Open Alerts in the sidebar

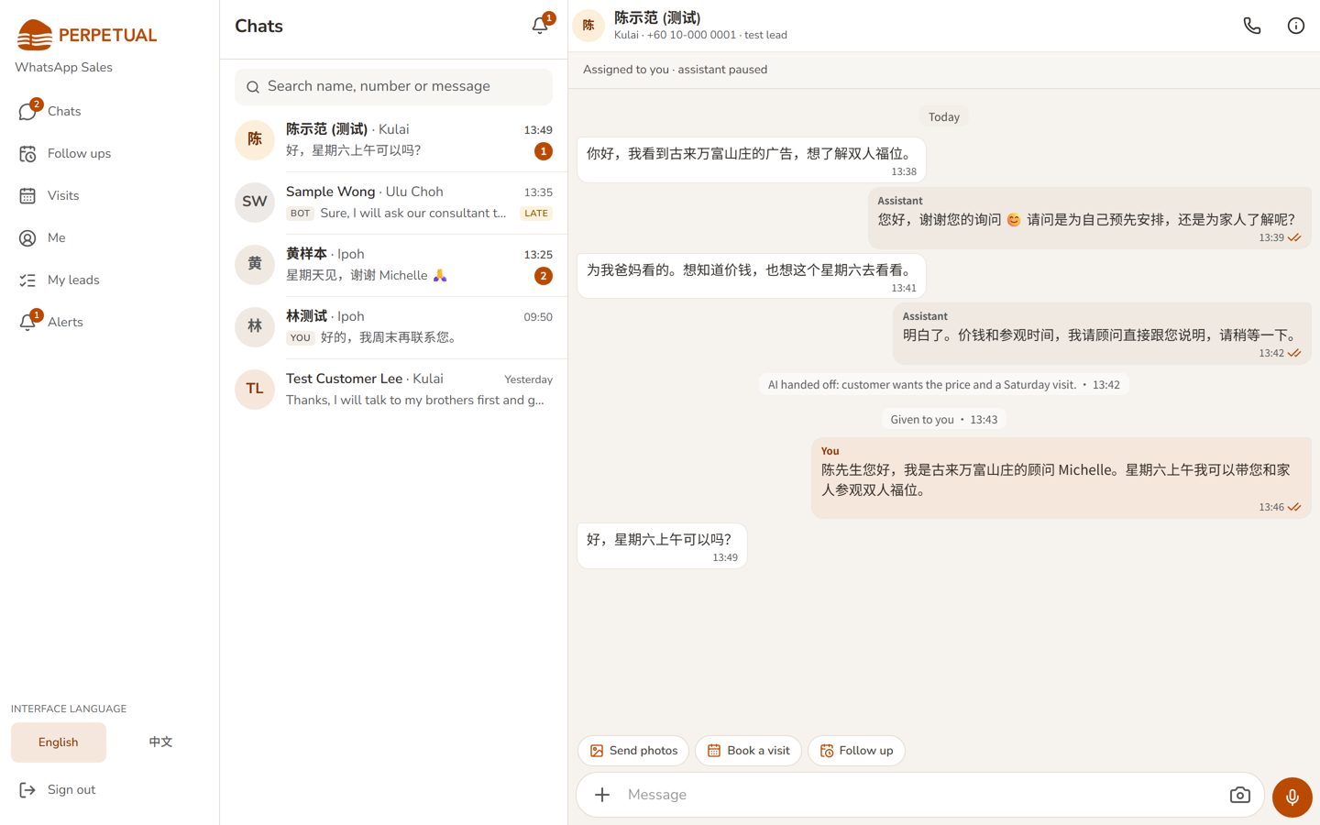(109, 322)
